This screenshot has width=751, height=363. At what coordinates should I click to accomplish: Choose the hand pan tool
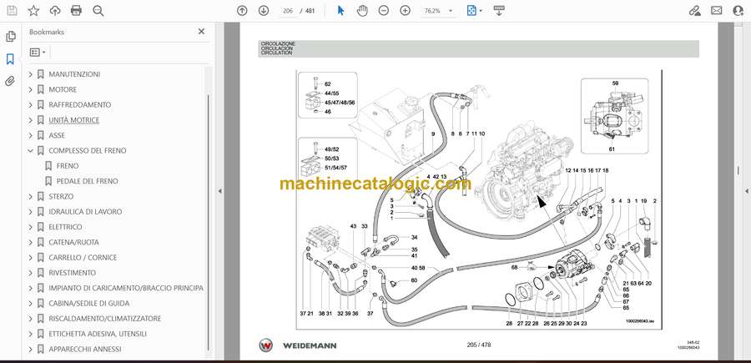(x=363, y=11)
